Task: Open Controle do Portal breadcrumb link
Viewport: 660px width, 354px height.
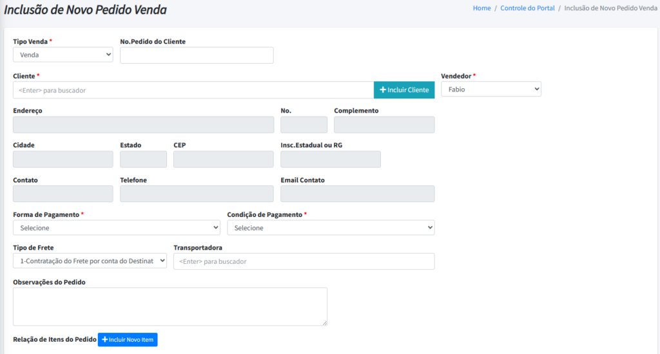Action: (527, 8)
